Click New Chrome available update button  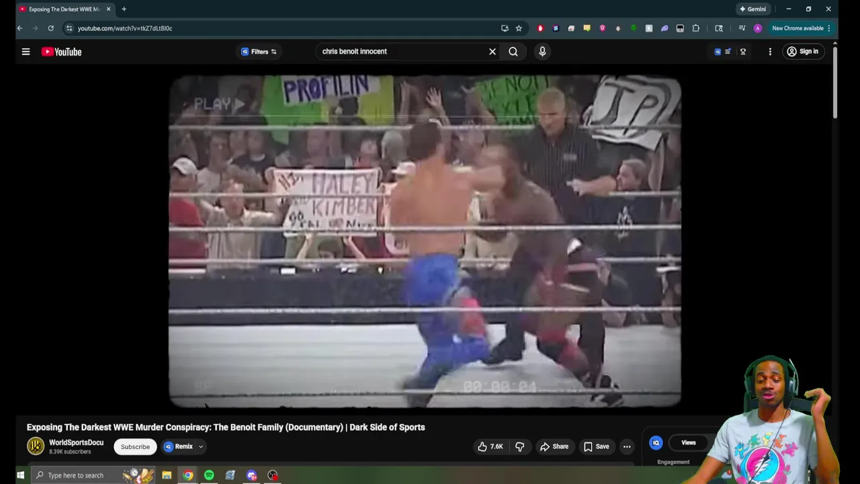click(802, 28)
